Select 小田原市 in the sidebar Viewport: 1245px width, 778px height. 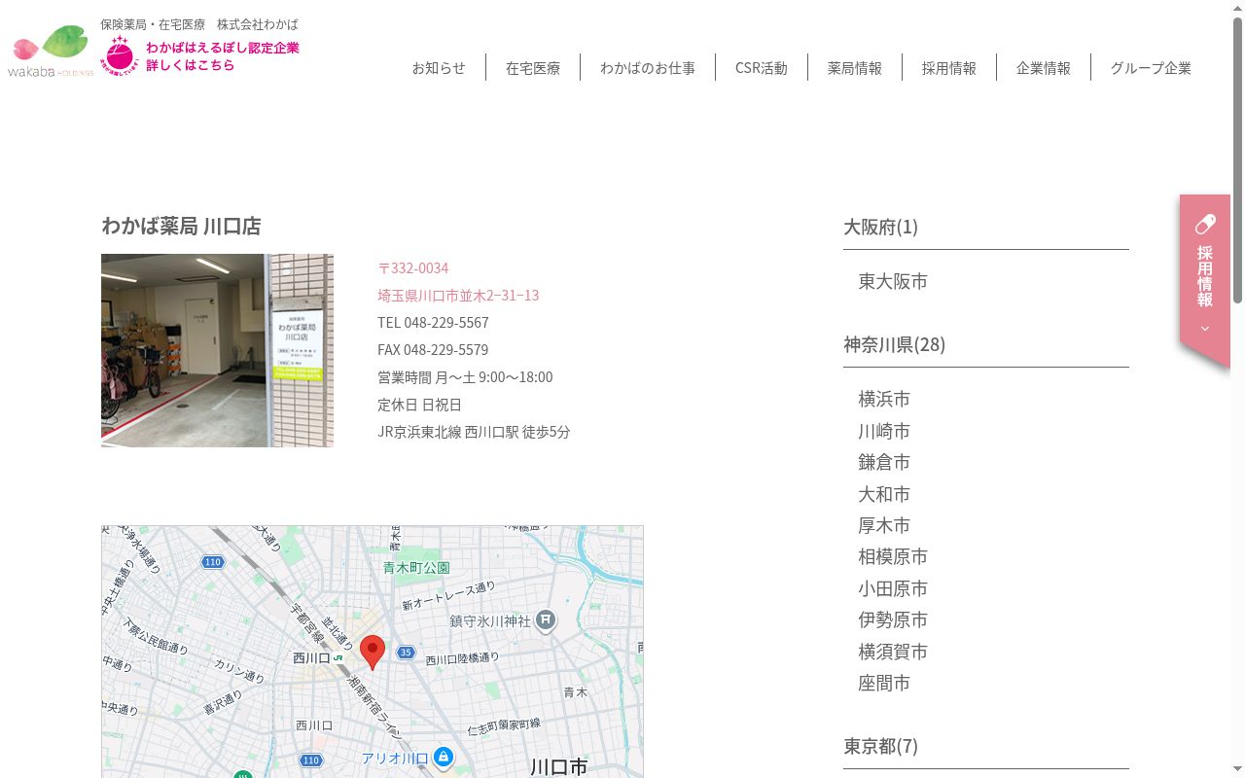click(893, 588)
